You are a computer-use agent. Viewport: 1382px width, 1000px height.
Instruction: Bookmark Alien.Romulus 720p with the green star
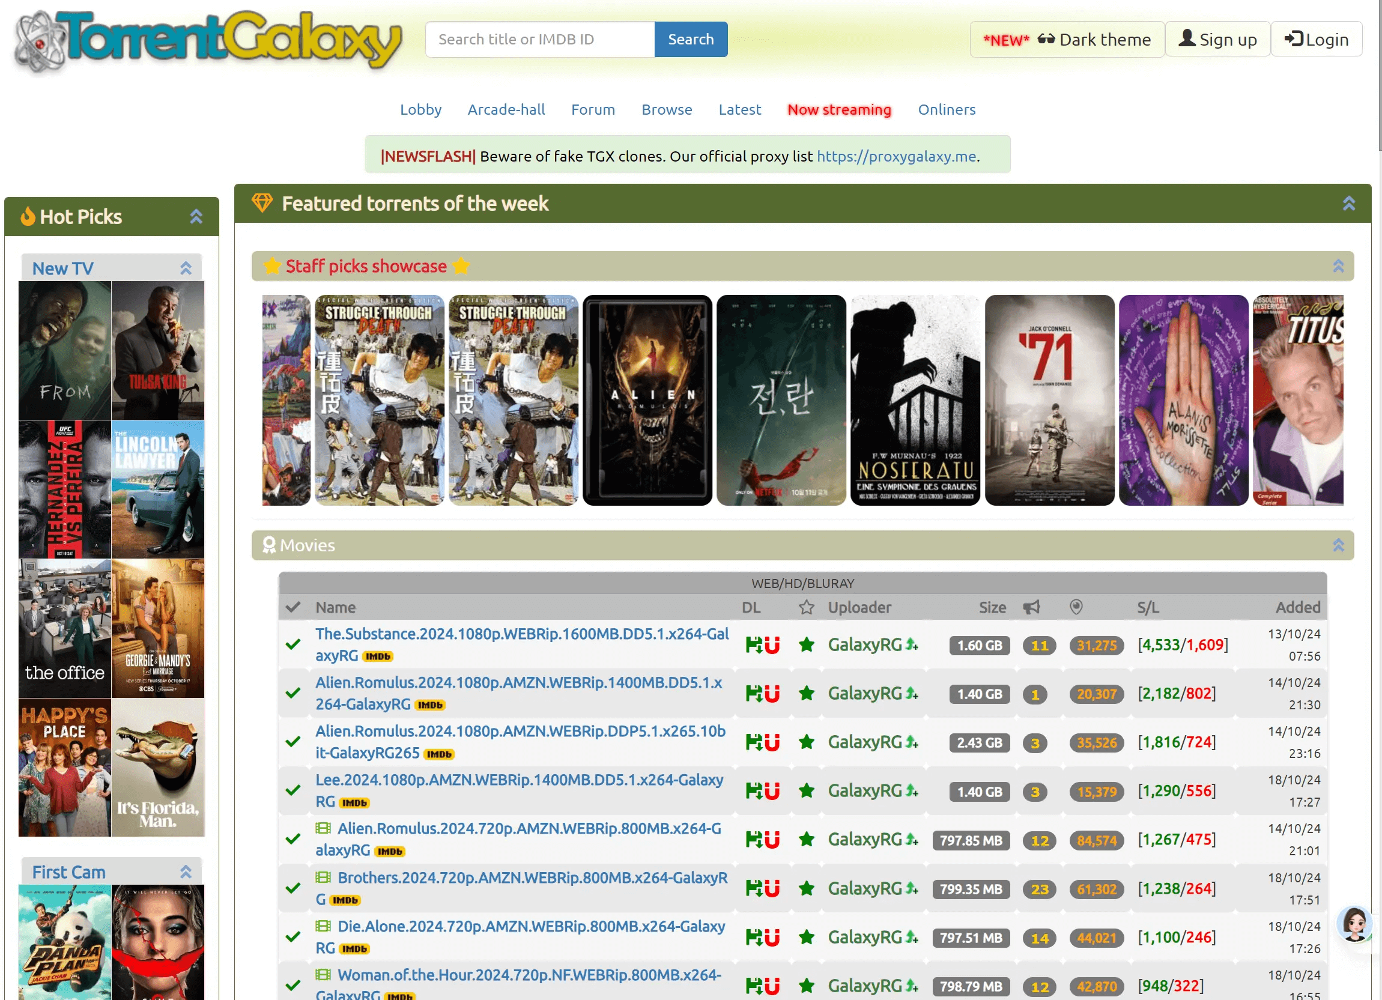point(806,840)
